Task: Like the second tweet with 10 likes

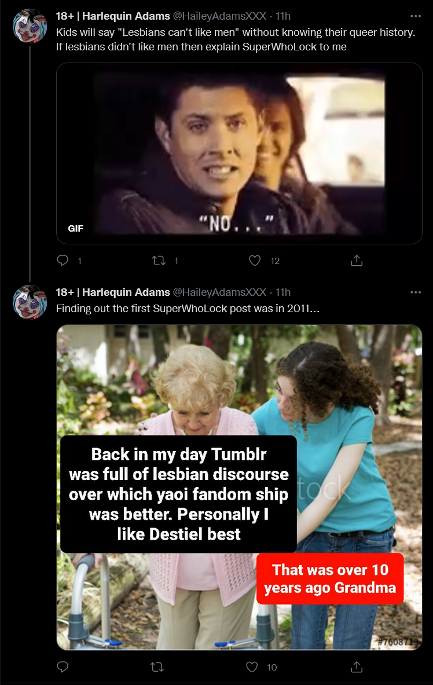Action: pyautogui.click(x=252, y=666)
